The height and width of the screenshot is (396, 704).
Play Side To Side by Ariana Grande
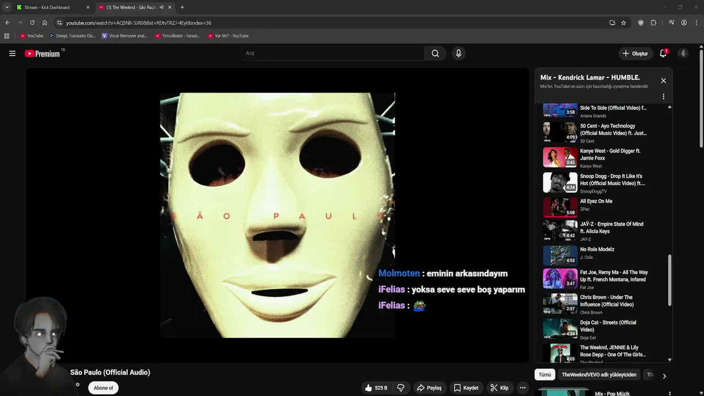pos(604,111)
